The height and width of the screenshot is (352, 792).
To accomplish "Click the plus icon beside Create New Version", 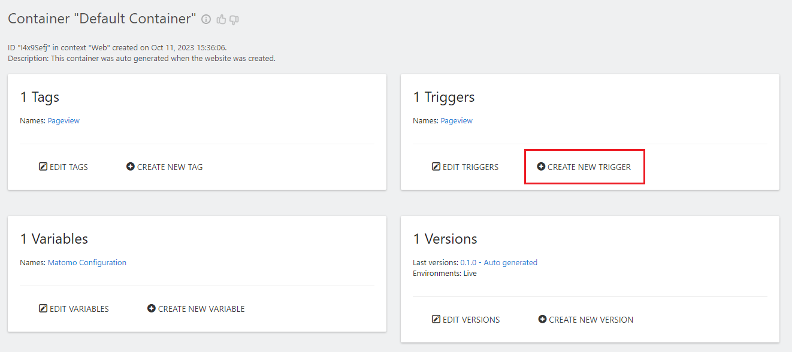I will click(x=542, y=319).
